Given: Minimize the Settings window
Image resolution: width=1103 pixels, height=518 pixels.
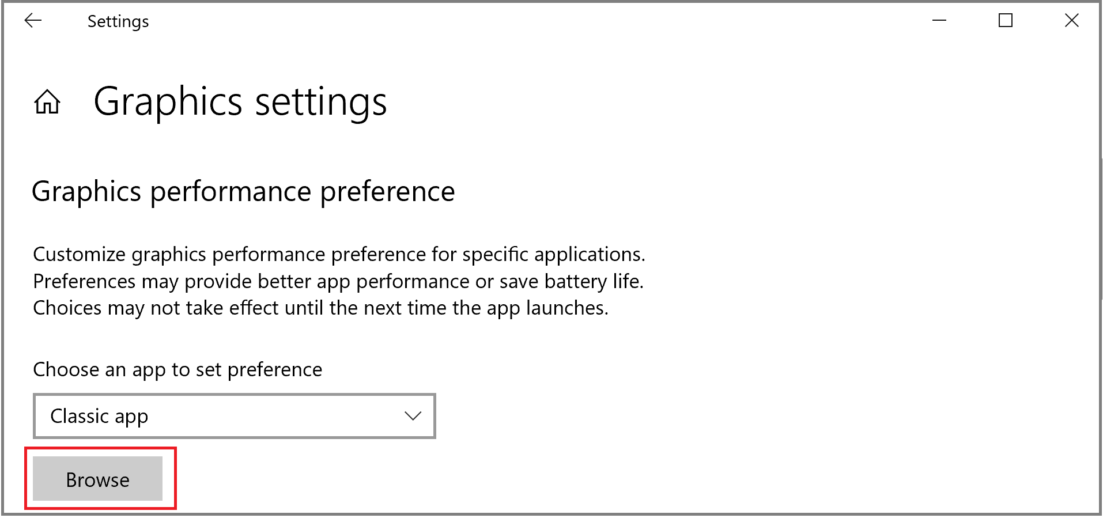Looking at the screenshot, I should tap(939, 21).
